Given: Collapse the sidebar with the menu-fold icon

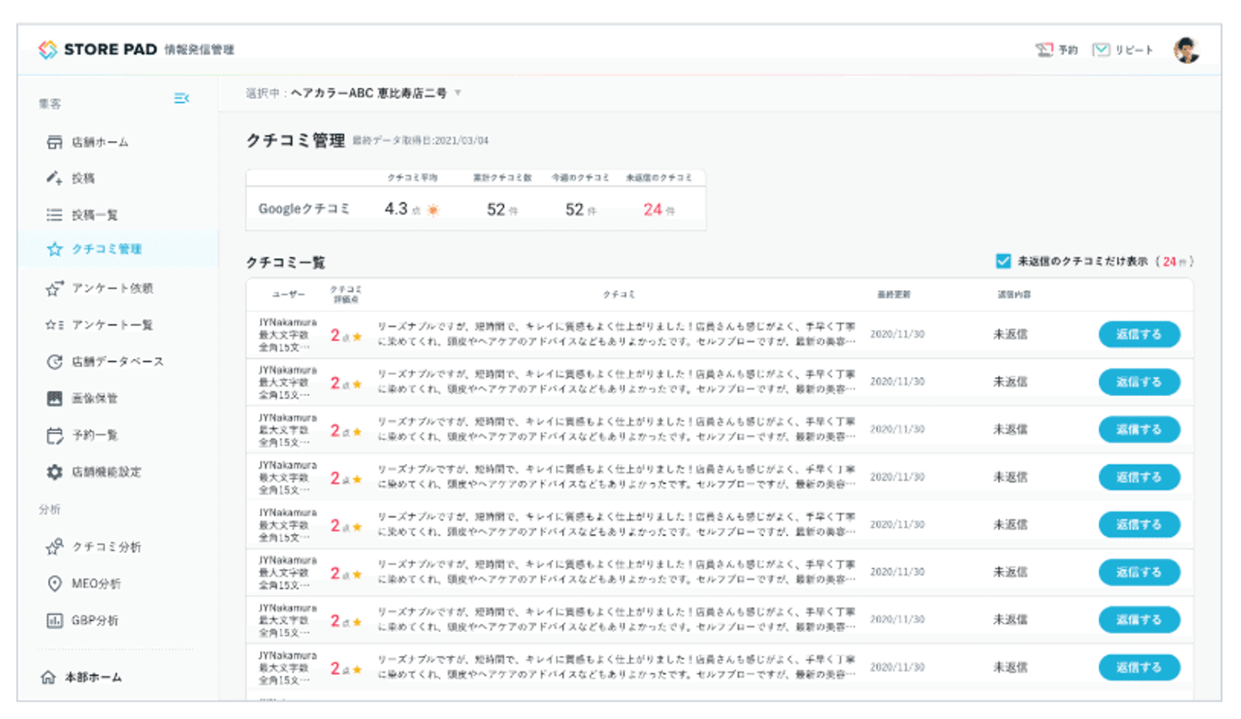Looking at the screenshot, I should (x=181, y=98).
